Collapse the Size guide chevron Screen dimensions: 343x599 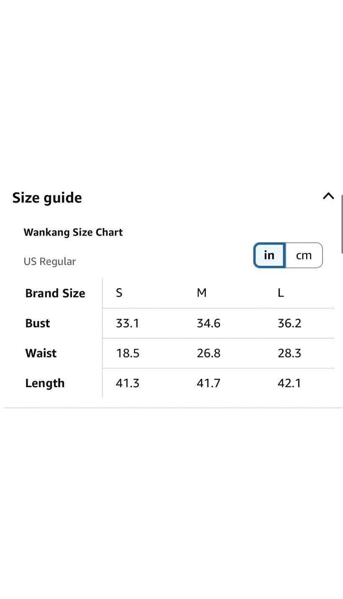pyautogui.click(x=328, y=196)
